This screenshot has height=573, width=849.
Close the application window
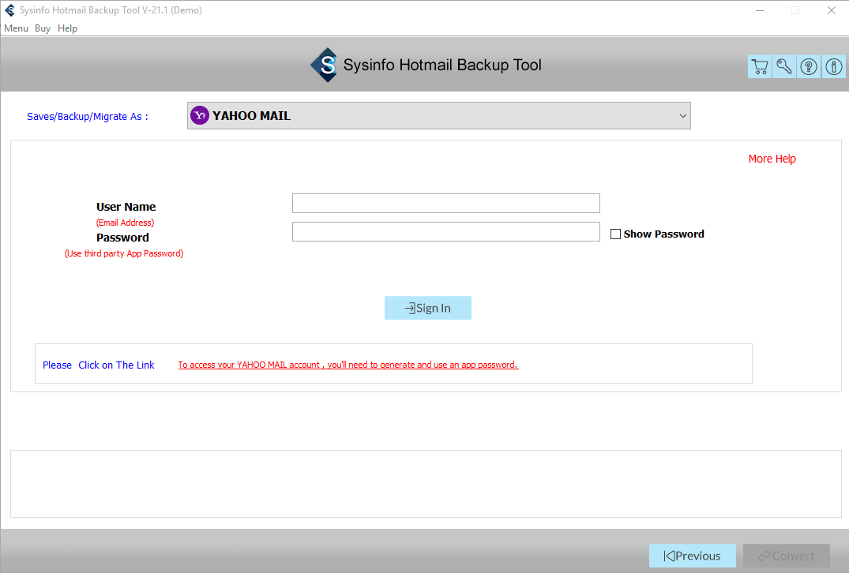click(832, 10)
